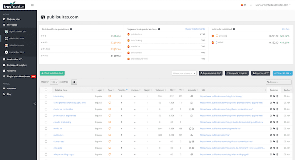Tag the ciclo aida keyword row
The image size is (295, 160).
(274, 148)
